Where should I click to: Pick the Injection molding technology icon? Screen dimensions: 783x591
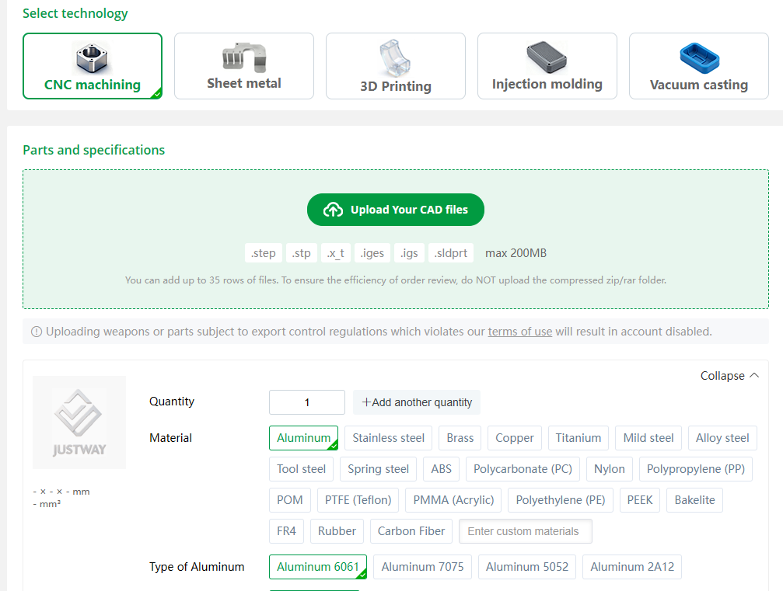point(547,56)
